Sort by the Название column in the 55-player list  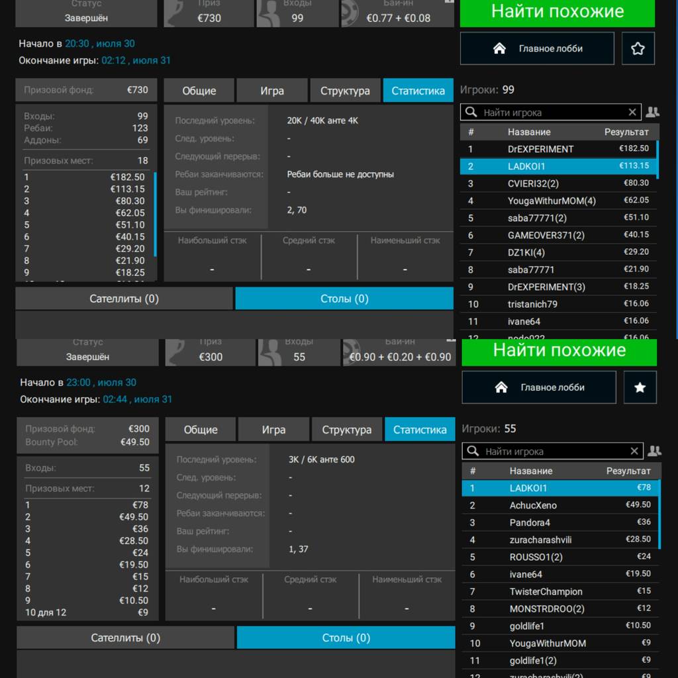530,471
